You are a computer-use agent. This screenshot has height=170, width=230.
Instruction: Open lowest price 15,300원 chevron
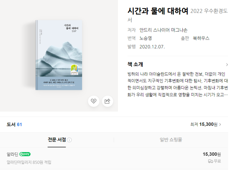[220, 125]
